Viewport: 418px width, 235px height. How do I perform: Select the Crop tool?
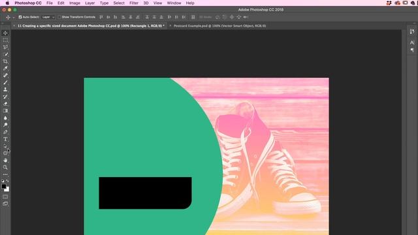click(5, 61)
